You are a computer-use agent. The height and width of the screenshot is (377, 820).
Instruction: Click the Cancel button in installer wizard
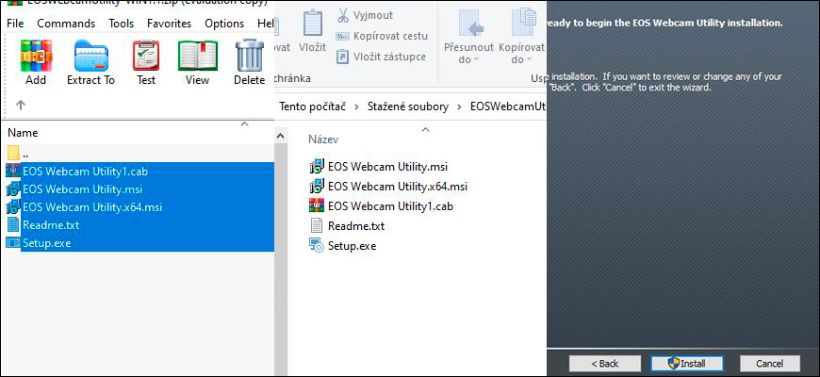click(x=770, y=364)
